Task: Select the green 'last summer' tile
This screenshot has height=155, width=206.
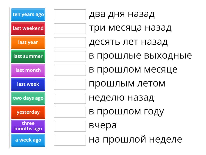Action: tap(28, 56)
